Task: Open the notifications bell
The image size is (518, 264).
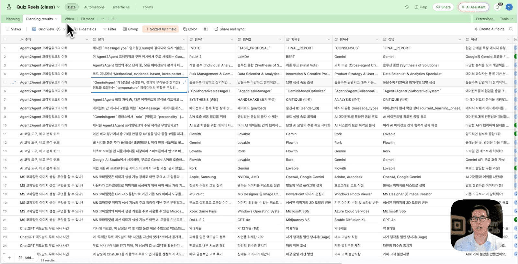Action: pyautogui.click(x=497, y=7)
